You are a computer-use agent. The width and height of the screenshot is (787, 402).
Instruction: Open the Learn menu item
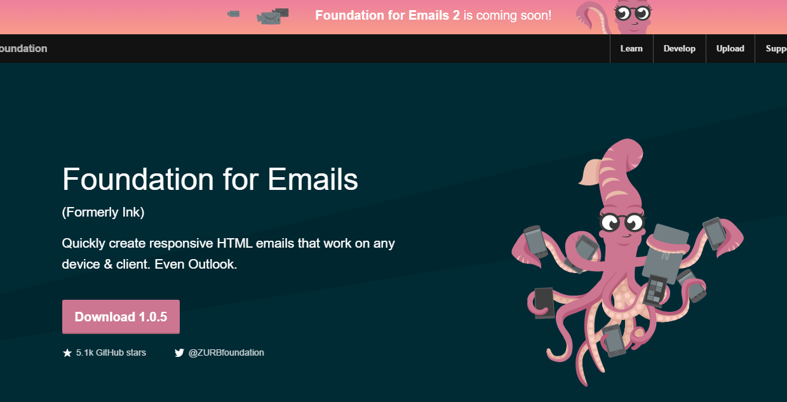tap(631, 49)
